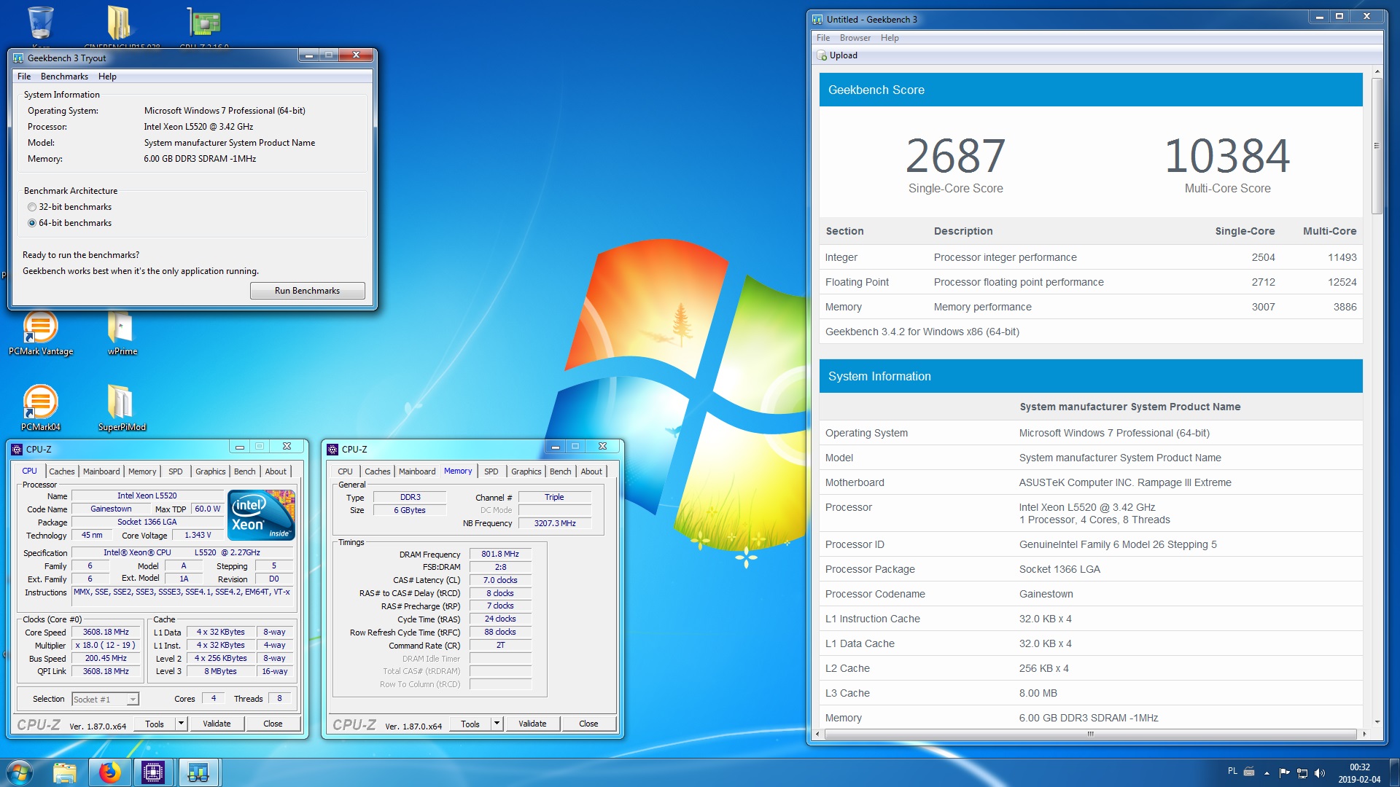Open Help menu in Geekbench results window
The height and width of the screenshot is (787, 1400).
[x=890, y=38]
